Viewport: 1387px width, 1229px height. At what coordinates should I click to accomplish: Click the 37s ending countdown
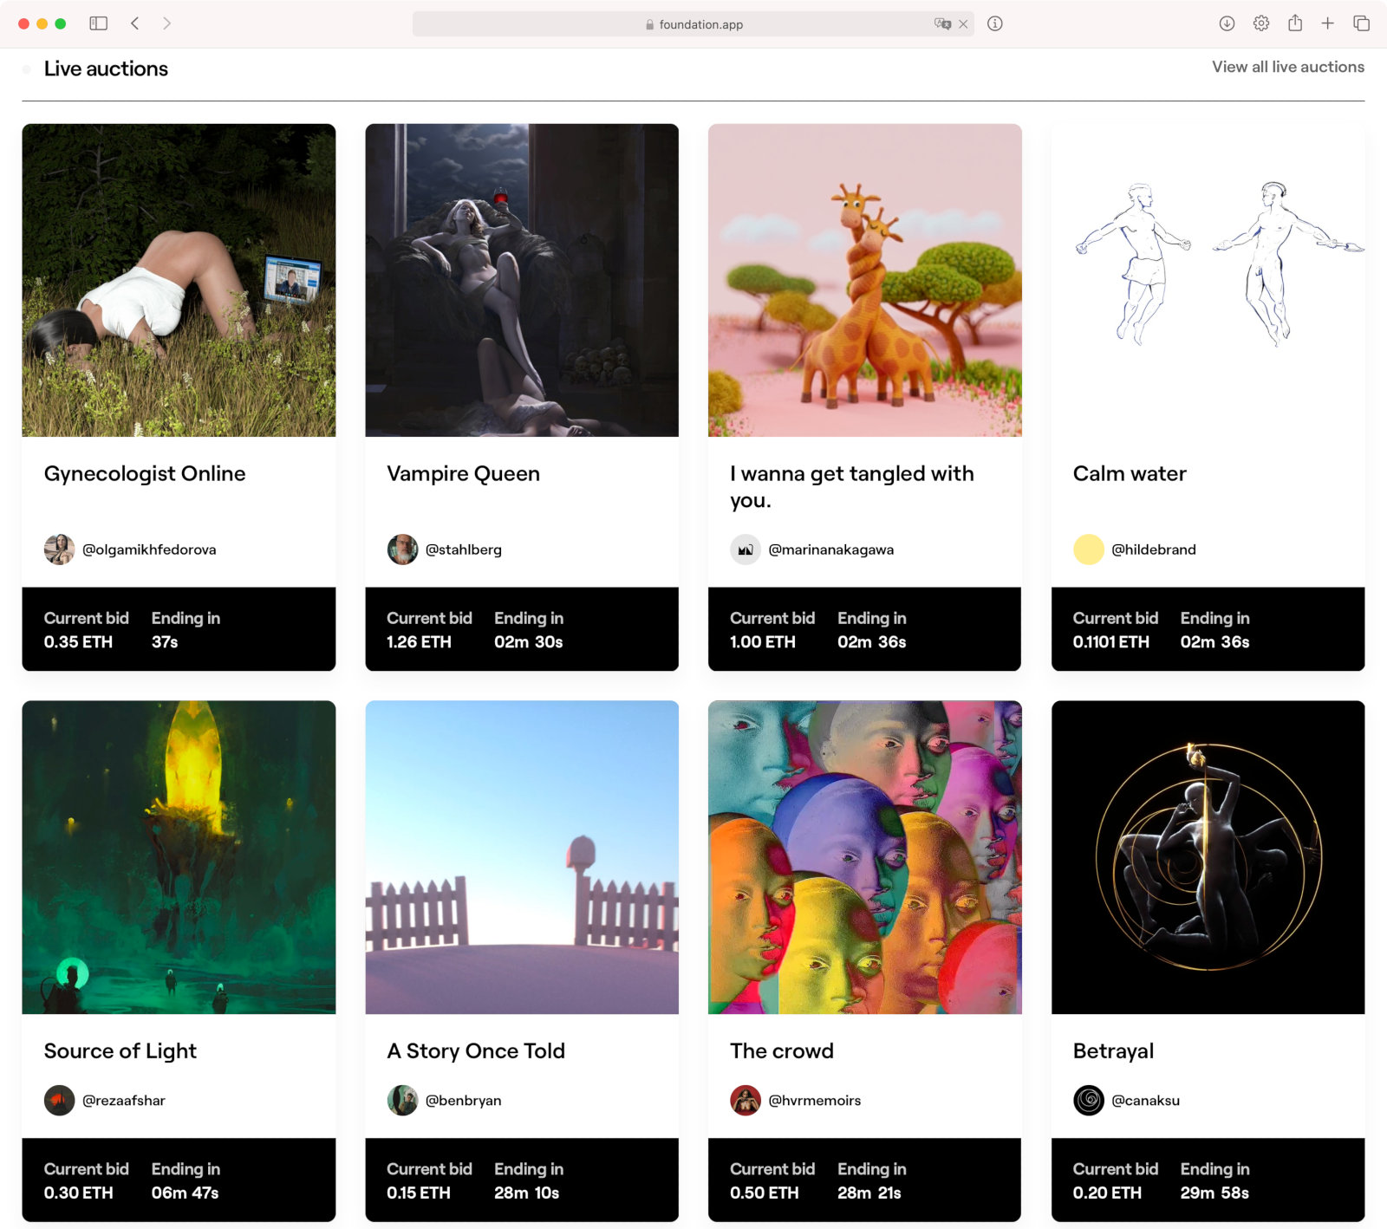pyautogui.click(x=165, y=642)
